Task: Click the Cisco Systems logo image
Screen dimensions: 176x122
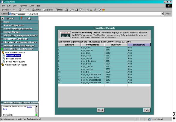Action: tap(65, 35)
